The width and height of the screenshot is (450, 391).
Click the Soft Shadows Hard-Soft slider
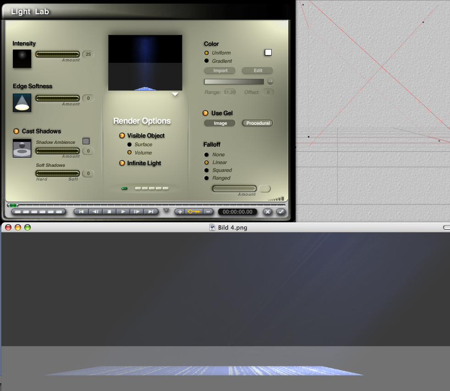click(x=58, y=173)
